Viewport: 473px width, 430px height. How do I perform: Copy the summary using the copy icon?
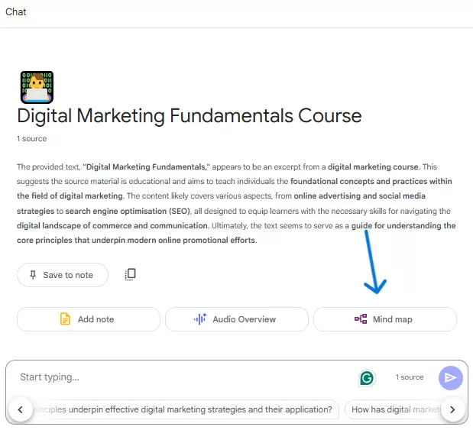coord(131,274)
